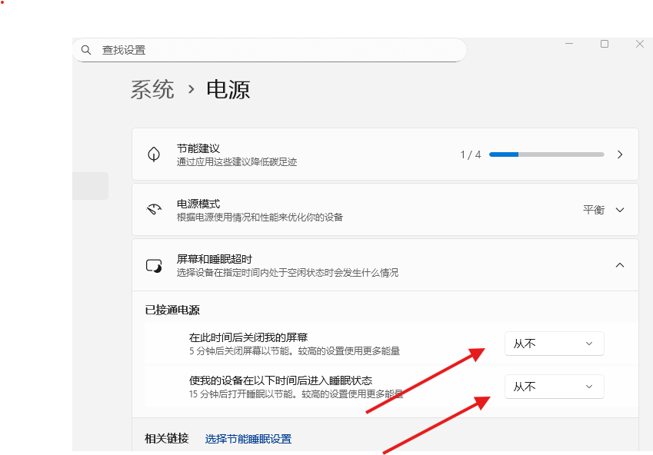Expand 节能建议 with its right chevron
Image resolution: width=653 pixels, height=455 pixels.
click(x=620, y=154)
